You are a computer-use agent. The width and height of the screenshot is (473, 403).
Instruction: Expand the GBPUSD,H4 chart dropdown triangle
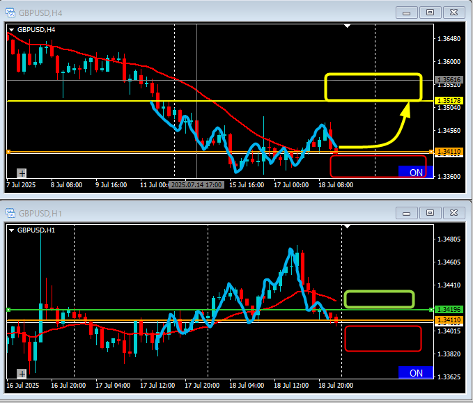(x=11, y=30)
